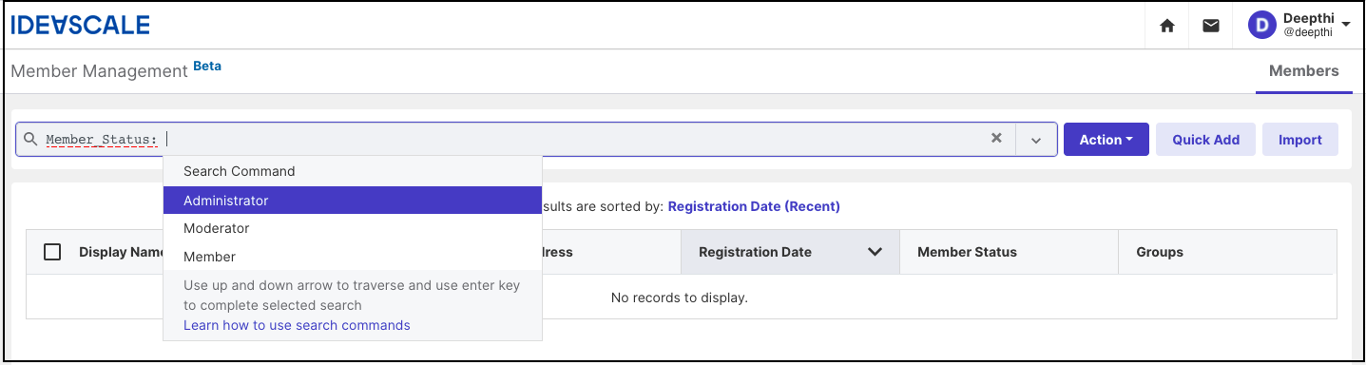Click the IdeaScale logo
1366x365 pixels.
pos(80,26)
